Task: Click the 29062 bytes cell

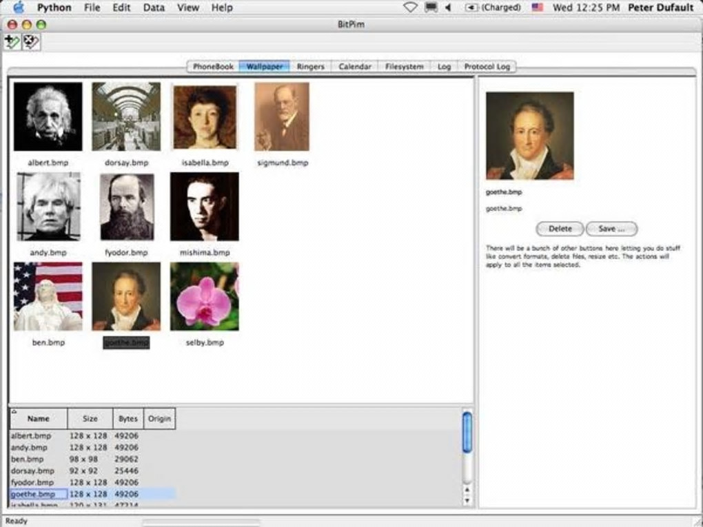Action: tap(126, 459)
